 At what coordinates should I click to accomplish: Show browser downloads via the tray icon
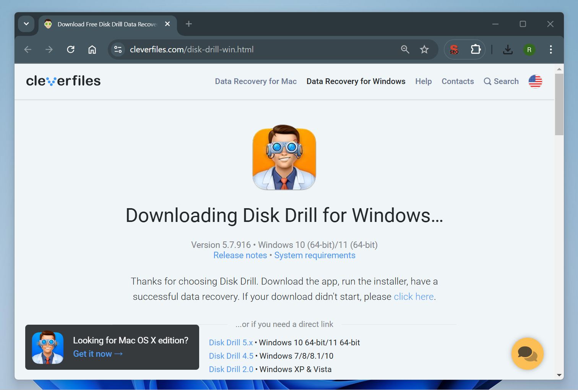(508, 49)
